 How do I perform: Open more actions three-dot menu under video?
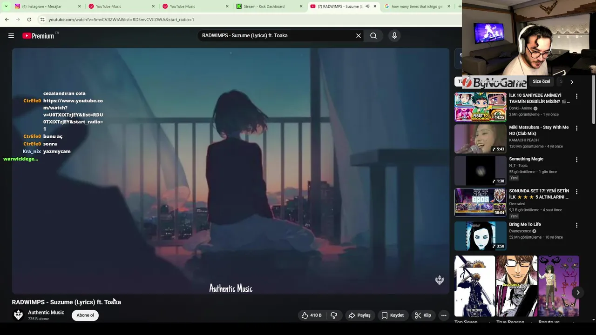[x=444, y=315]
